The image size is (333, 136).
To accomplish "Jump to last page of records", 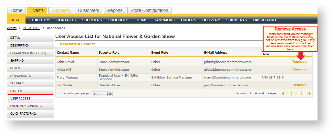I will click(x=308, y=93).
